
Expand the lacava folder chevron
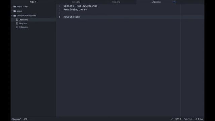[x=12, y=11]
